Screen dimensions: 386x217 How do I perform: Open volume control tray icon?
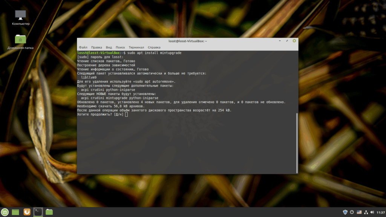[x=372, y=212]
